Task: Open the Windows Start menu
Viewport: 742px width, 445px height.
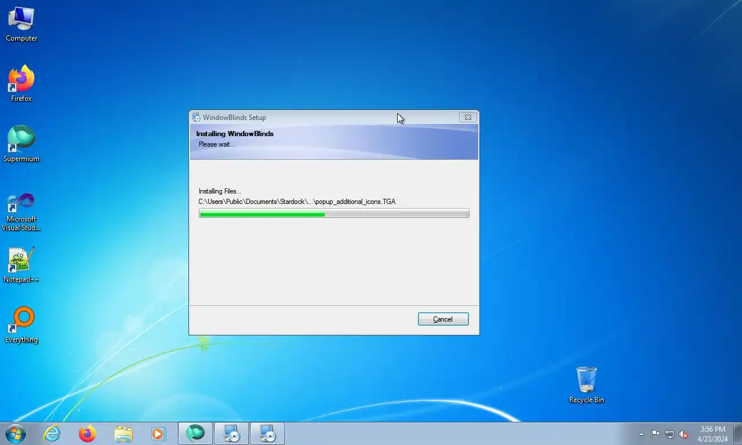Action: pyautogui.click(x=15, y=433)
